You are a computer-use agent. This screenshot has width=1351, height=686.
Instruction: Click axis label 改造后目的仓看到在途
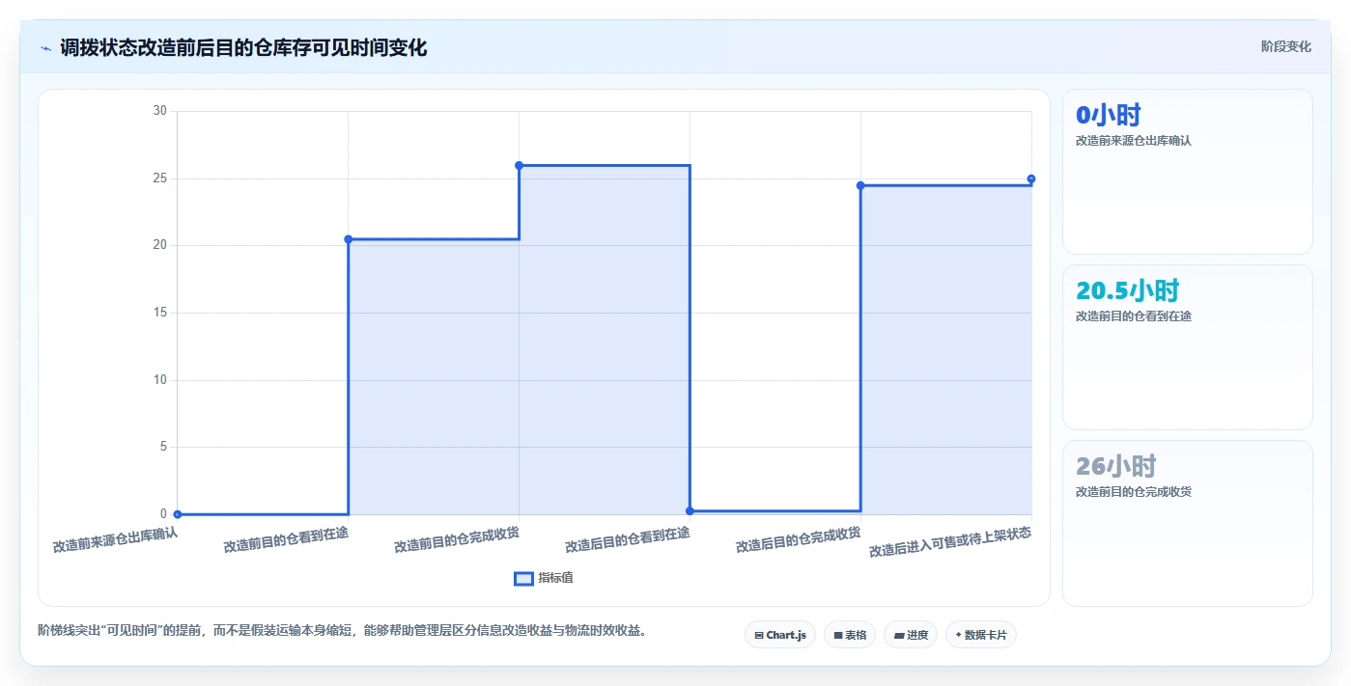point(628,538)
